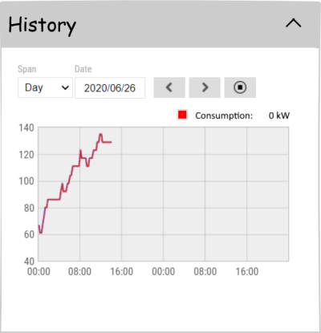Click the first 16:00 time axis label
This screenshot has width=321, height=333.
[x=122, y=271]
